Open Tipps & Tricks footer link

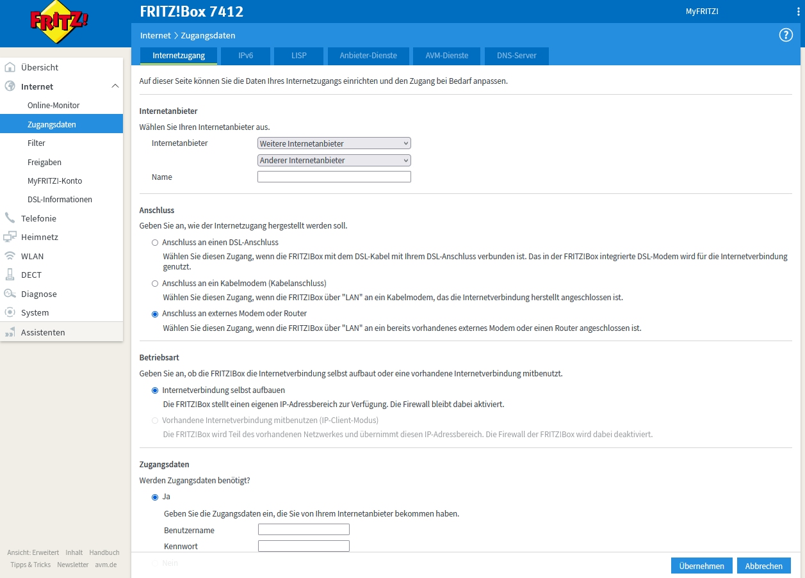pos(31,565)
